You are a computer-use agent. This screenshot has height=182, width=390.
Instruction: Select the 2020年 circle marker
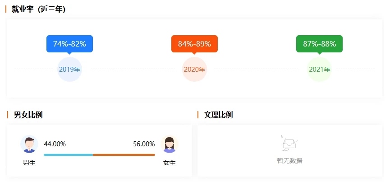(194, 70)
